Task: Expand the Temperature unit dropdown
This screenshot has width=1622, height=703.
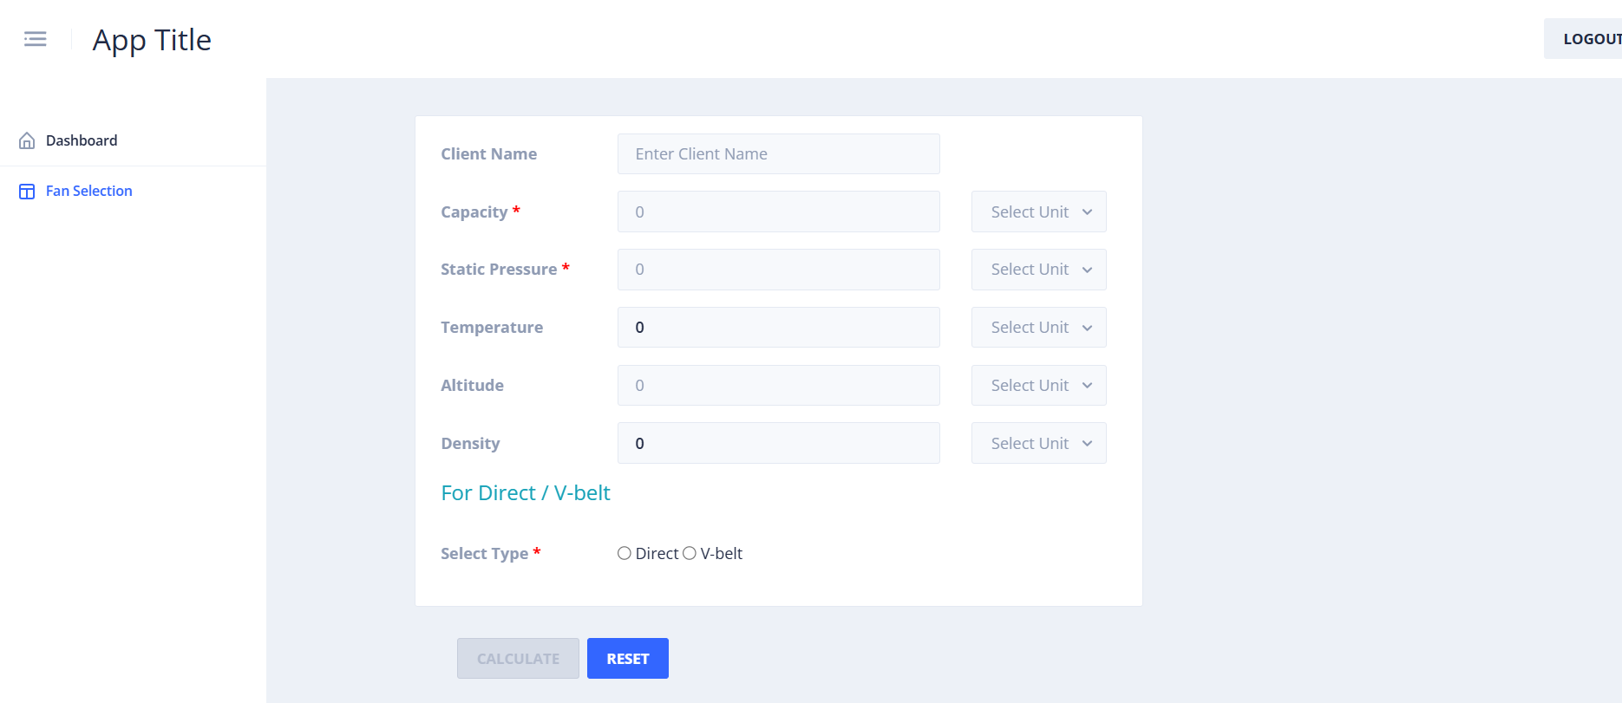Action: 1038,328
